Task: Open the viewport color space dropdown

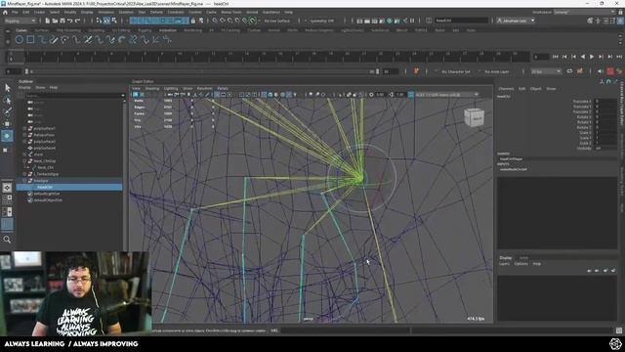Action: point(447,95)
